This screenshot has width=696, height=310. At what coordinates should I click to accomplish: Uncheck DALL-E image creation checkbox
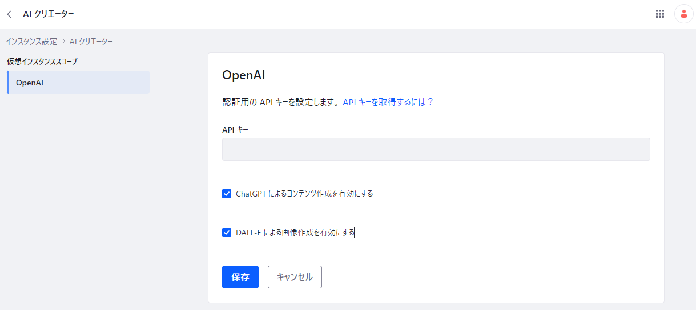point(227,232)
